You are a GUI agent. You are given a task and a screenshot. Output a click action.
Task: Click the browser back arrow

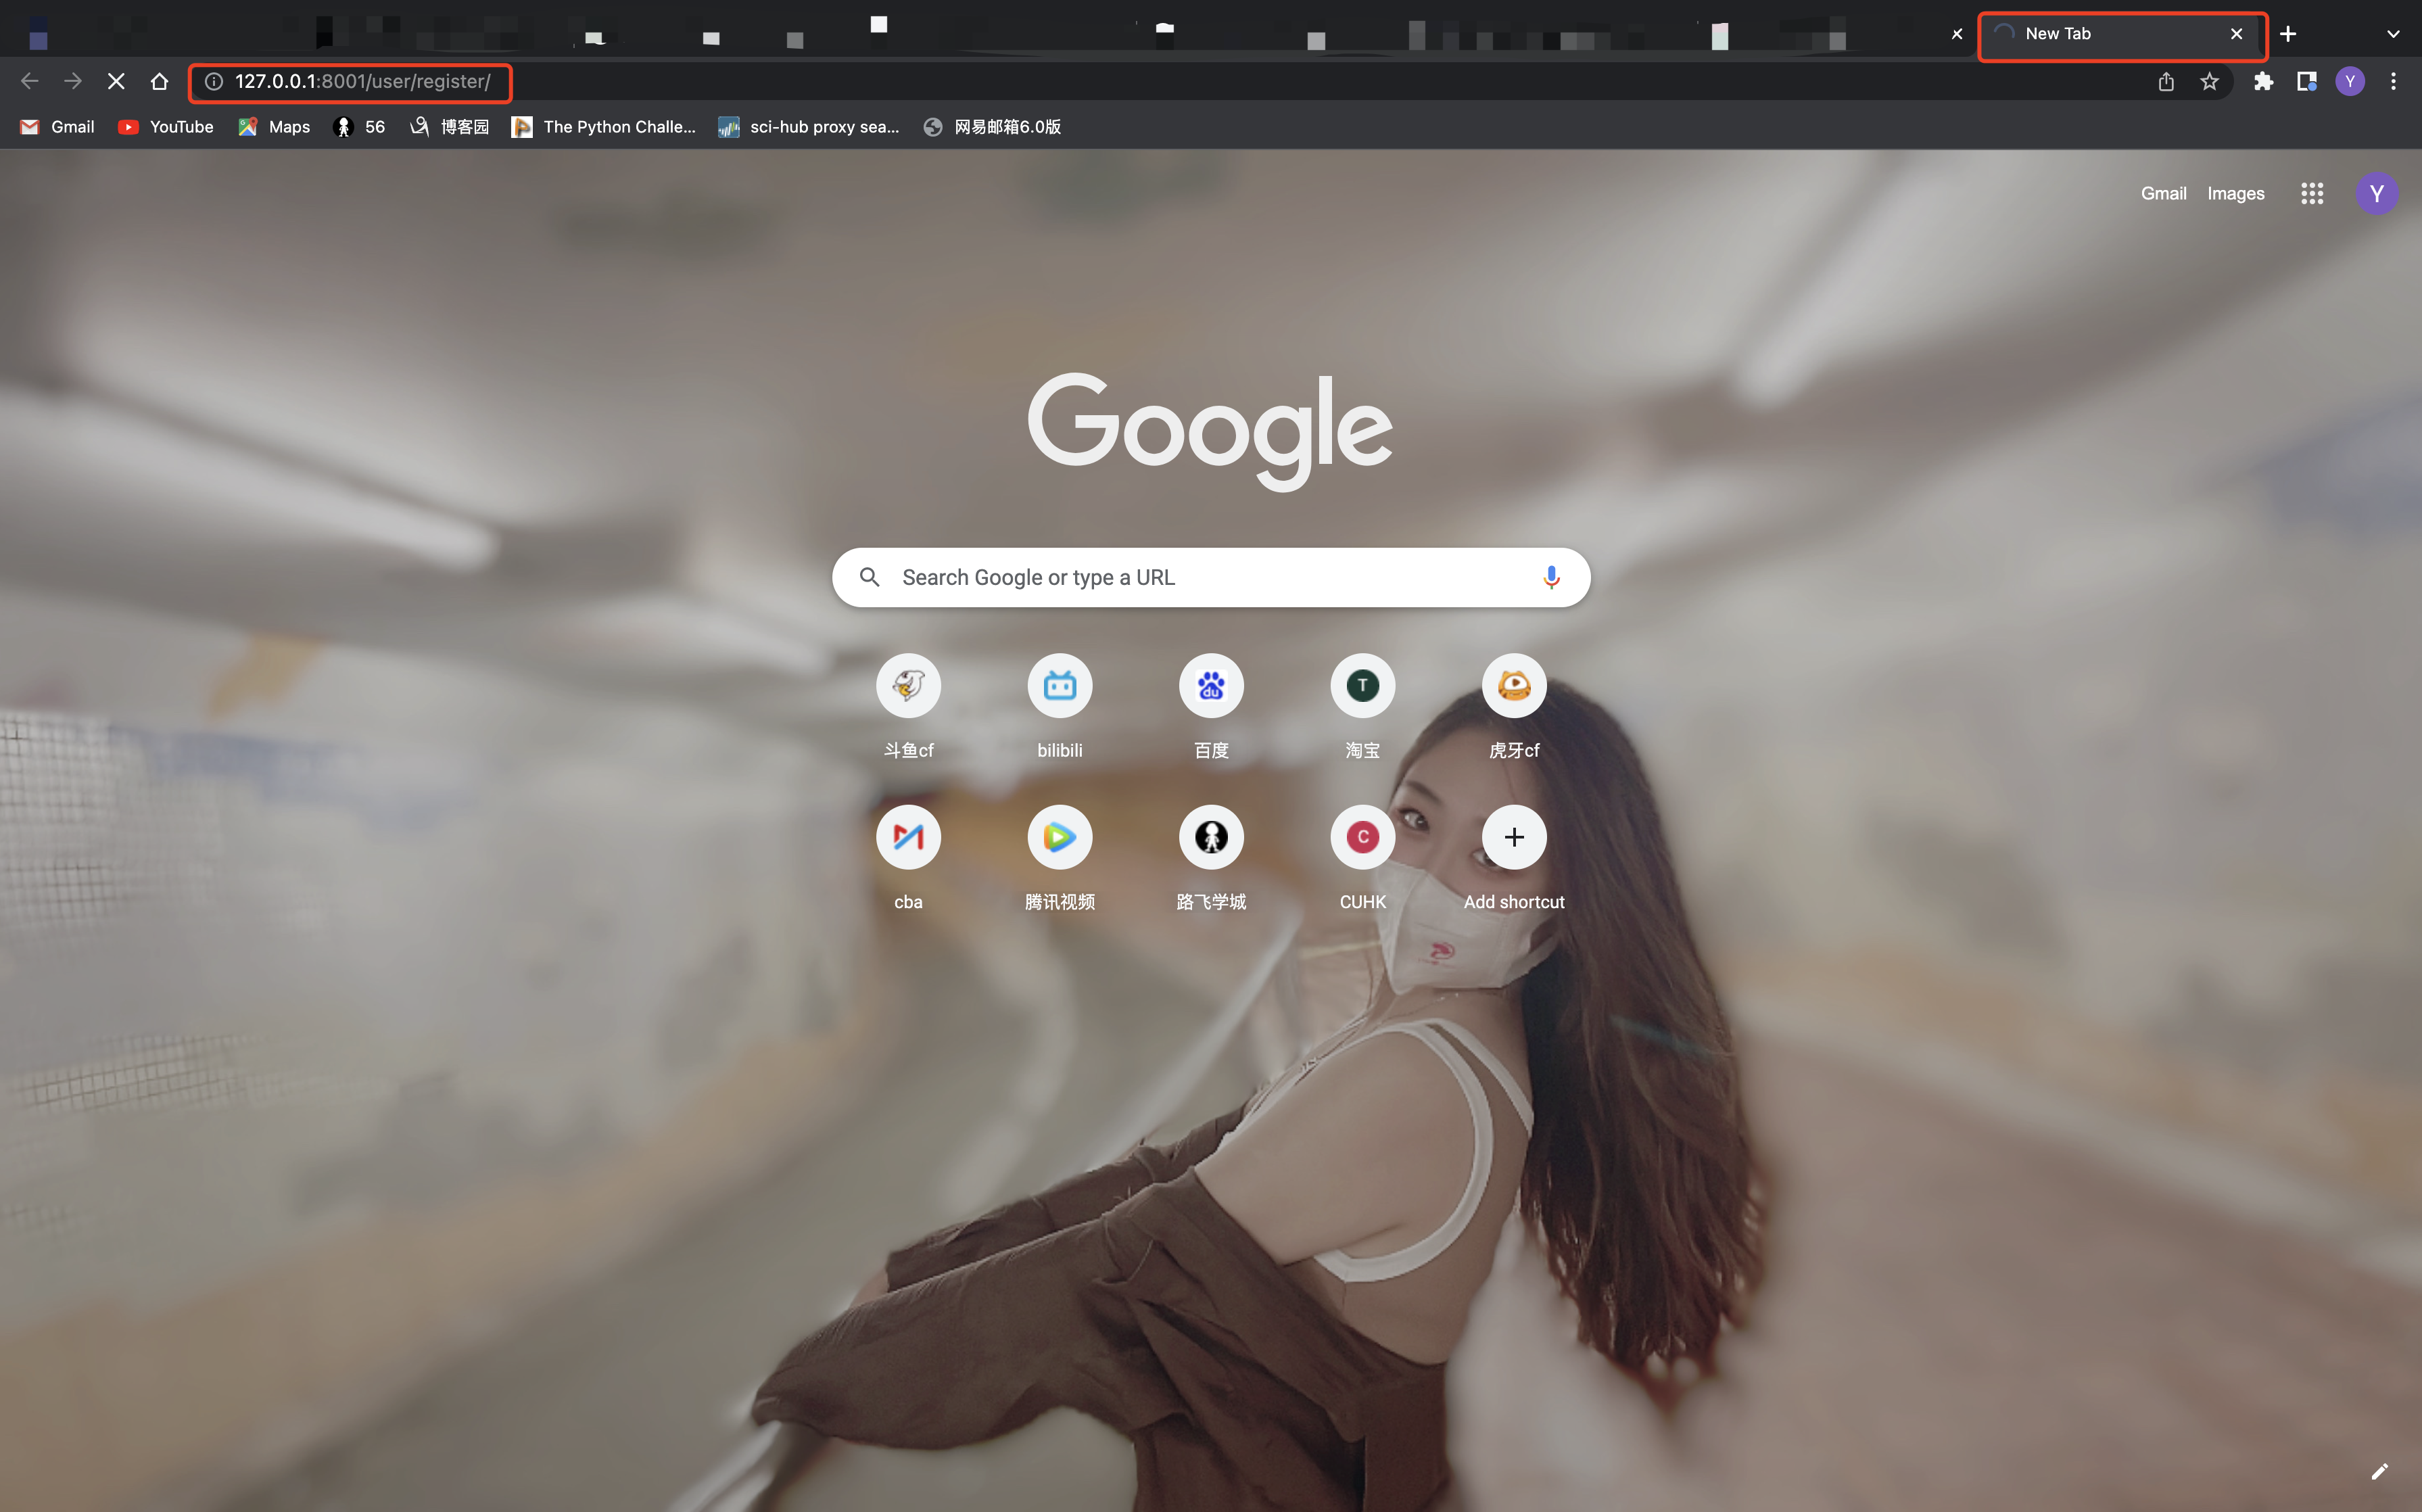30,81
